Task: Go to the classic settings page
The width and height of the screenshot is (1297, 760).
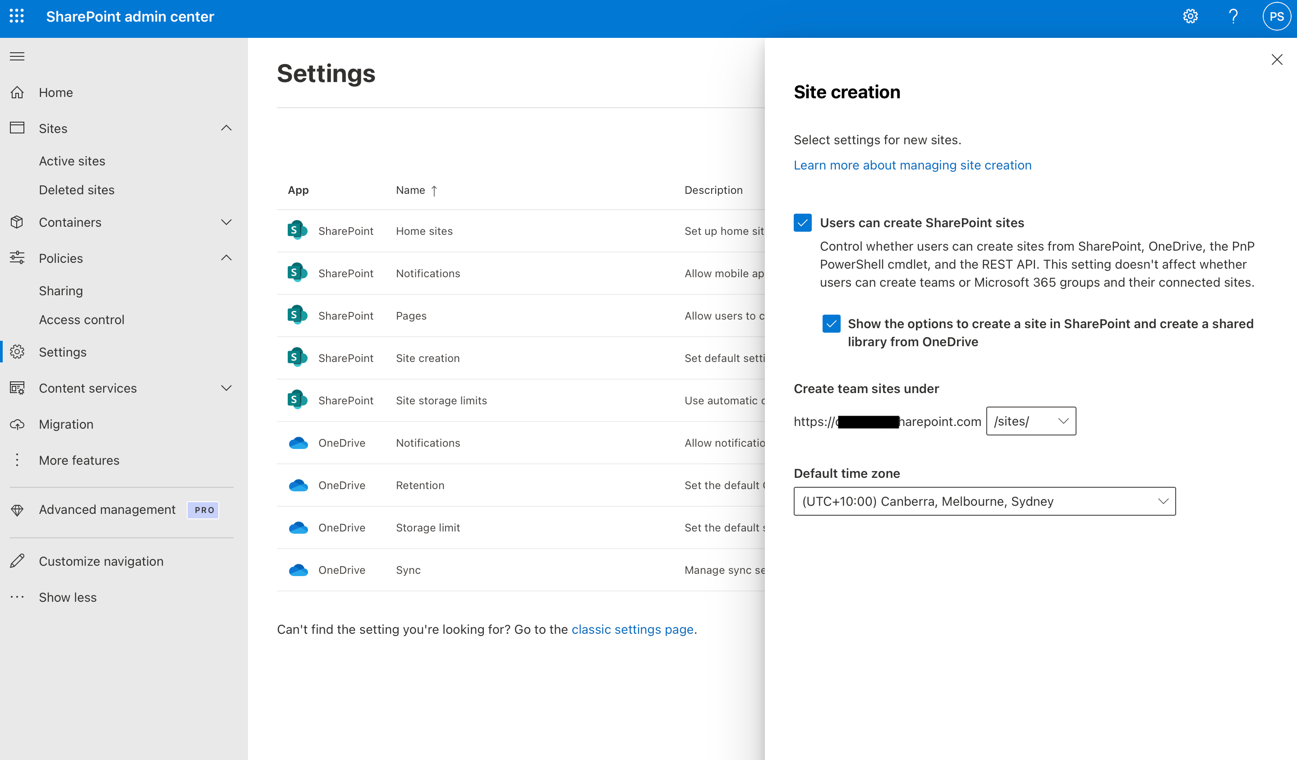Action: (633, 629)
